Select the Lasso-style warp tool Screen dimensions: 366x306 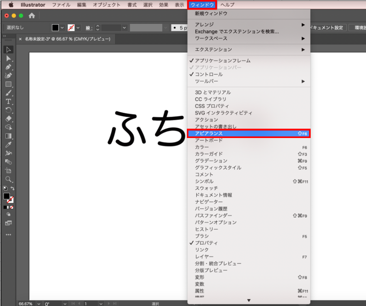pyautogui.click(x=9, y=127)
